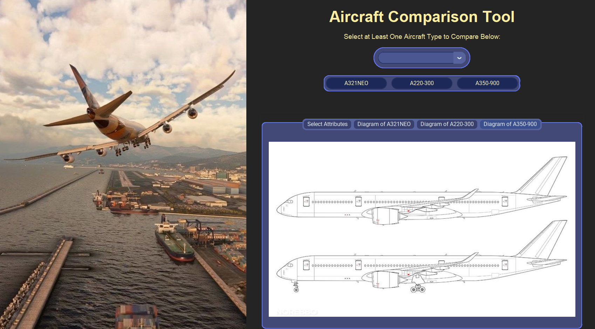Select the Diagram of A350-900 tab
Screen dimensions: 595x329
click(x=510, y=124)
